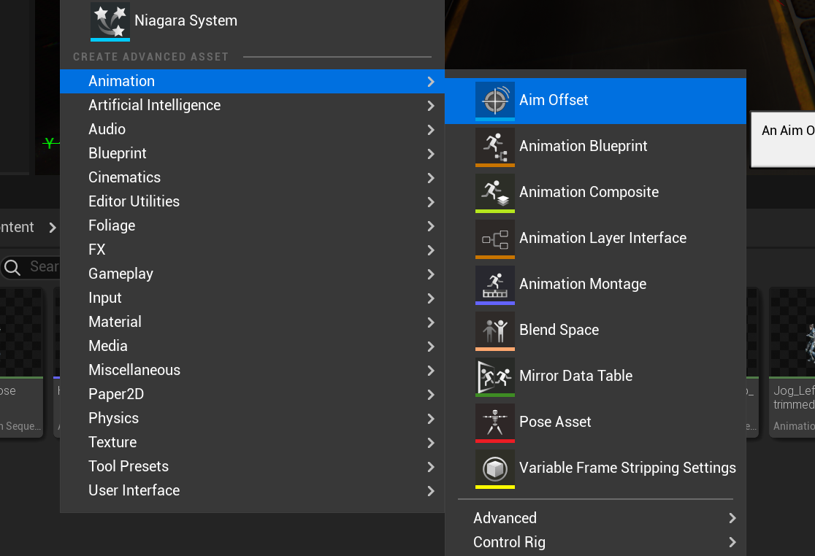Open the Cinematics submenu

click(x=252, y=177)
